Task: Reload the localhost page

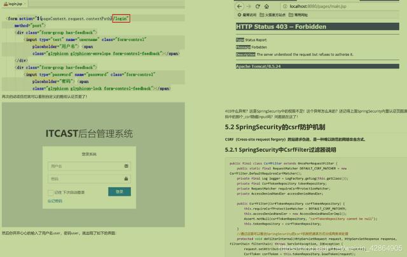Action: point(258,6)
